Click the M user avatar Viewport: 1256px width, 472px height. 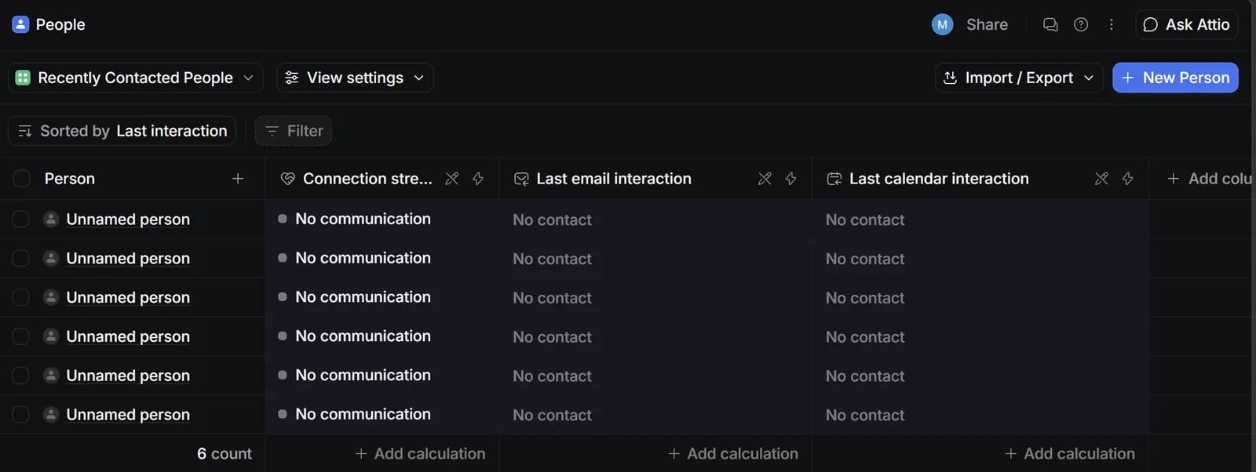[x=942, y=24]
